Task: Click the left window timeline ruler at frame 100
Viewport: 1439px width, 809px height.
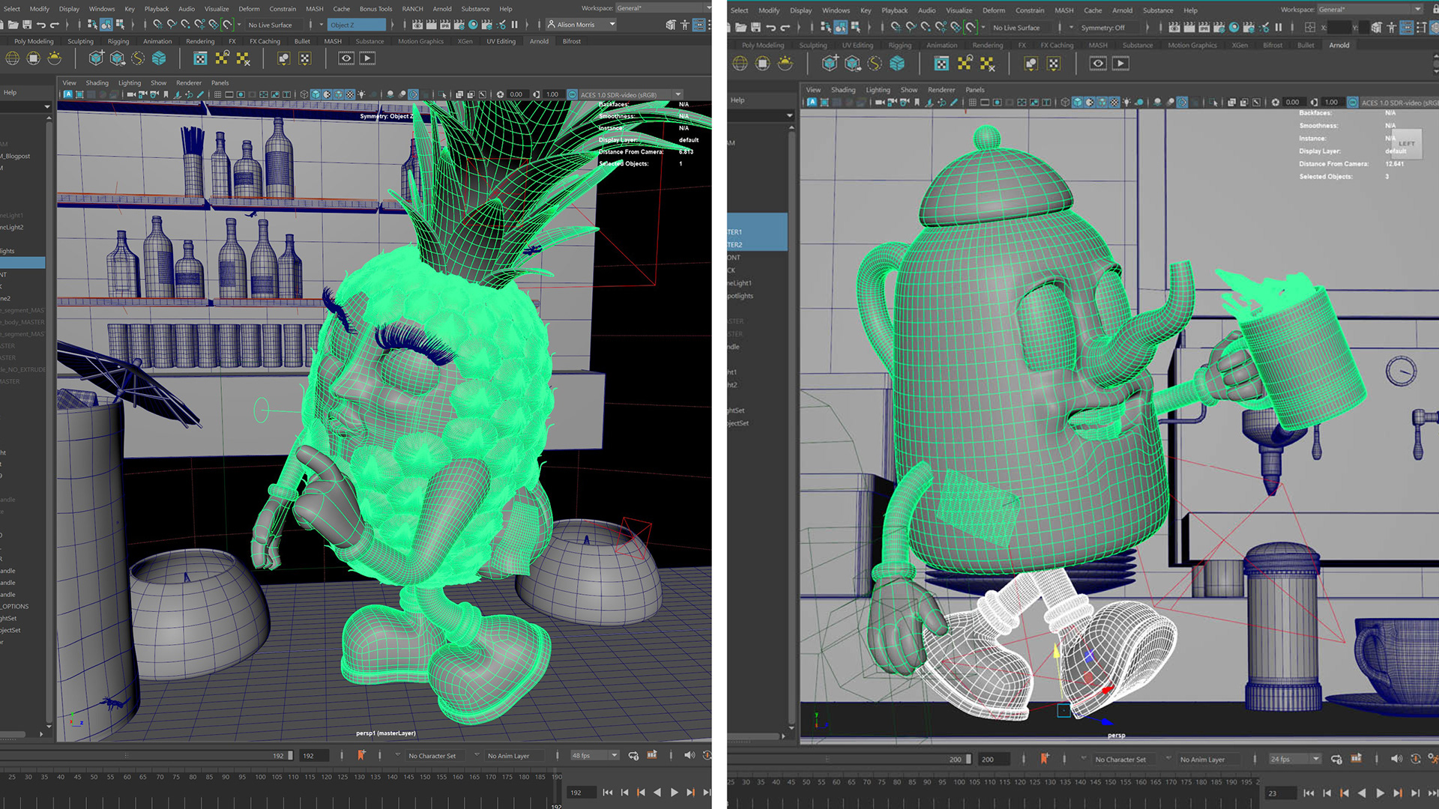Action: click(260, 777)
